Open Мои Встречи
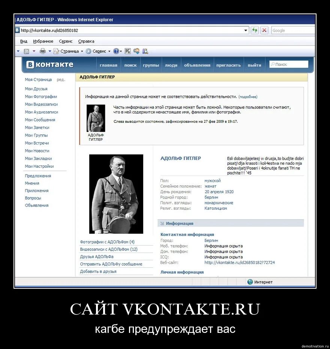 click(x=37, y=143)
